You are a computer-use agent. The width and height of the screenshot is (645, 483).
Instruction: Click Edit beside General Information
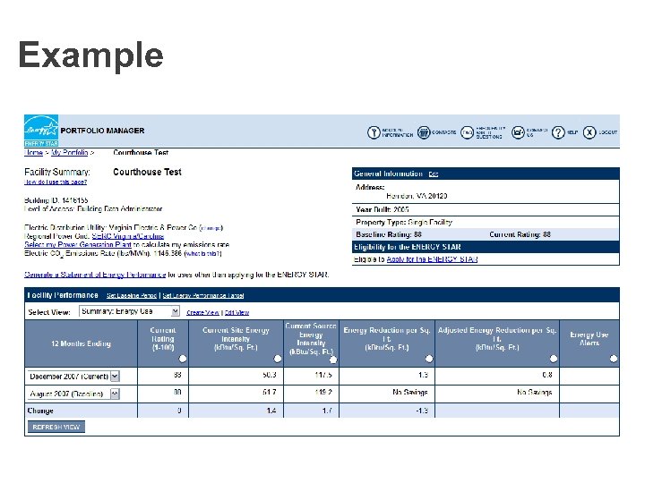click(x=434, y=174)
